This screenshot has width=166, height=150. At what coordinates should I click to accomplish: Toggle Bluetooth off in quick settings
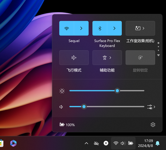100,28
